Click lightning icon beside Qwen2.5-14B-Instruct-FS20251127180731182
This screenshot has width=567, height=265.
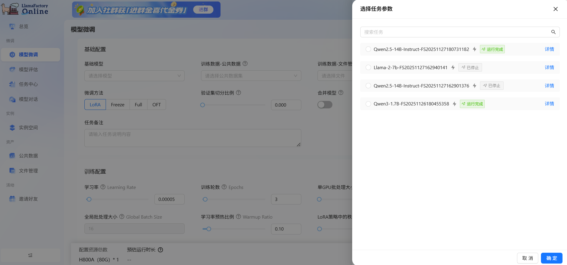point(475,49)
